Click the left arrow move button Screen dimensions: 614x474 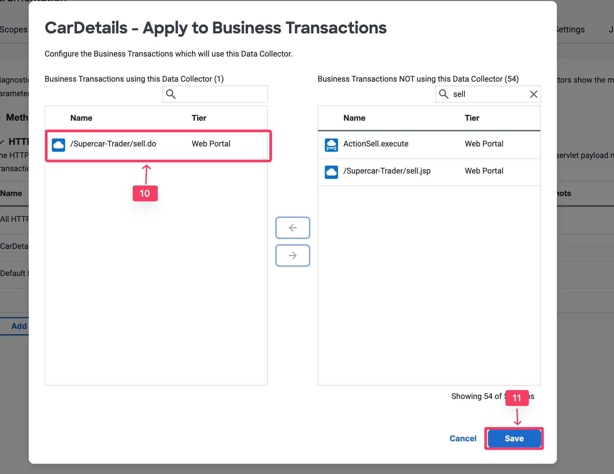(292, 228)
